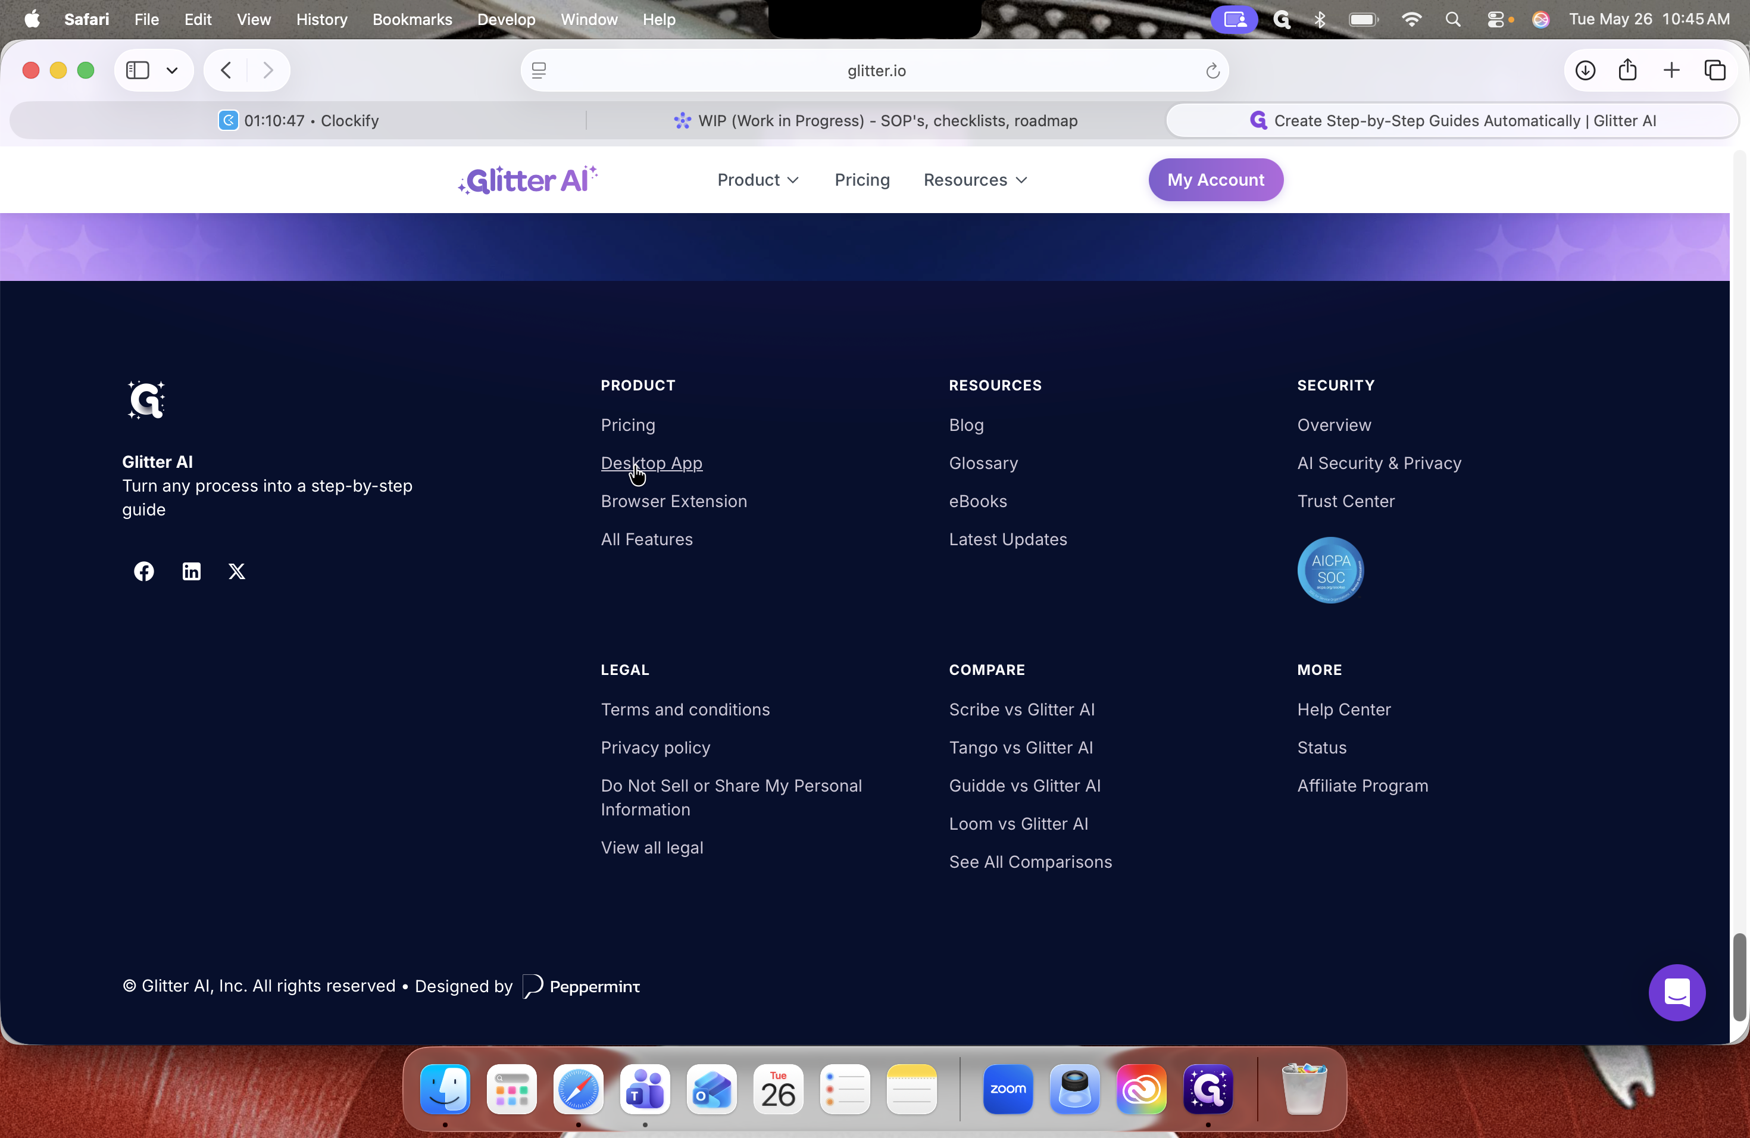This screenshot has height=1138, width=1750.
Task: Click the My Account button
Action: pos(1215,180)
